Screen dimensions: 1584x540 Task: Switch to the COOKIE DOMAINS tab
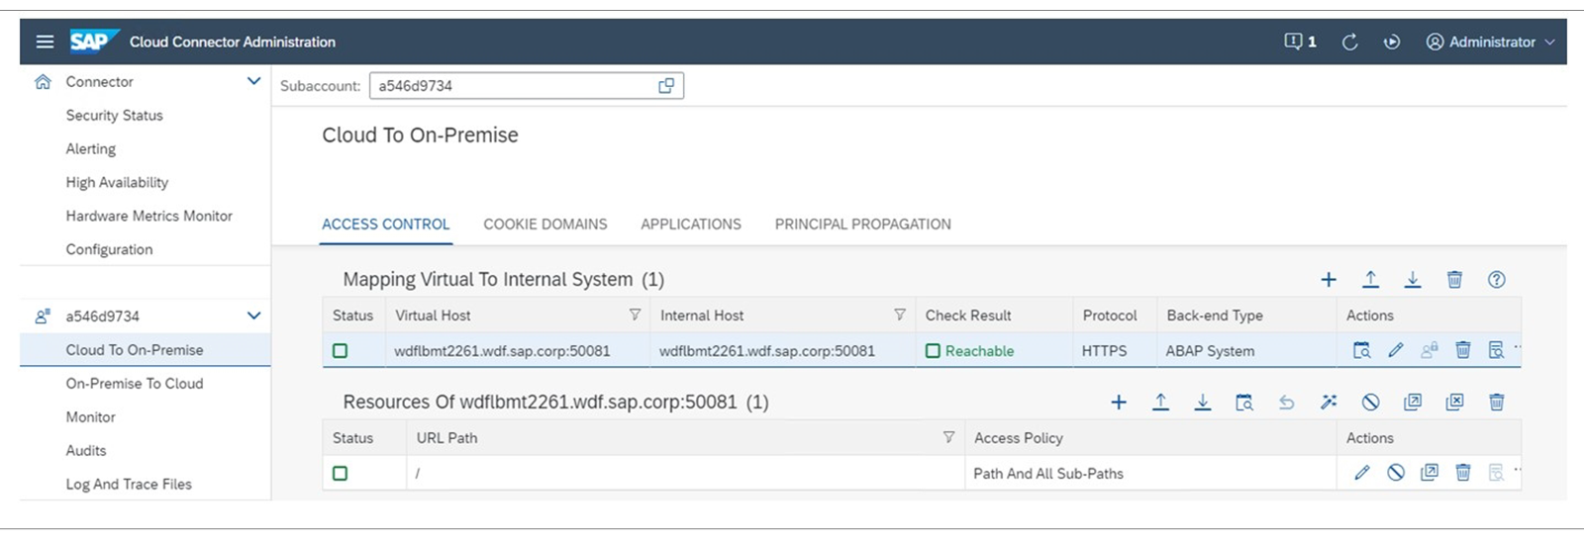tap(545, 225)
